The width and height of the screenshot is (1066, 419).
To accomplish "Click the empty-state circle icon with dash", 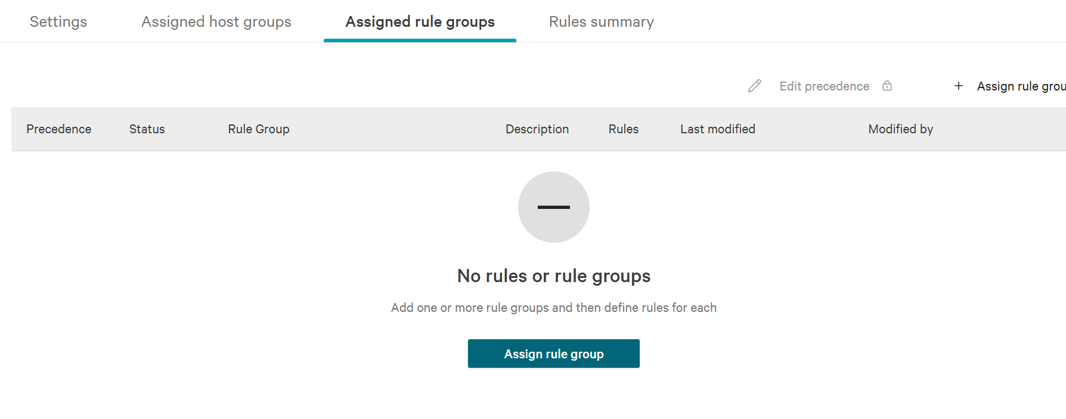I will 553,207.
